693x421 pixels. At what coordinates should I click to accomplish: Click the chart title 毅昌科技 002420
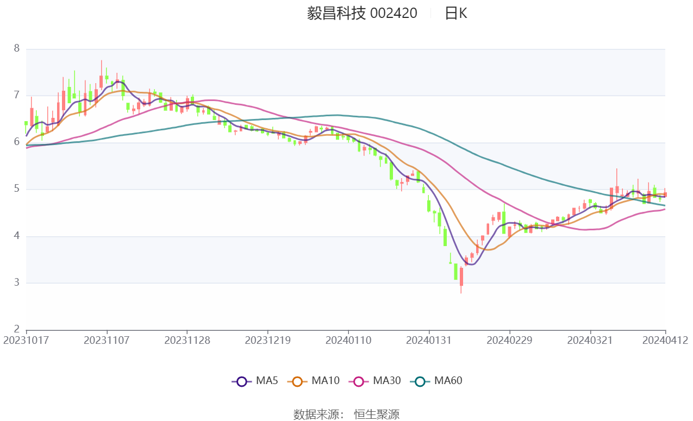pyautogui.click(x=362, y=14)
